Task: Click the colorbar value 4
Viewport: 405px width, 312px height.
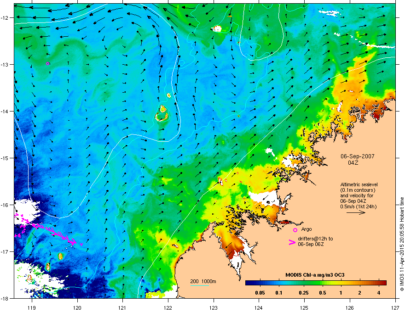Action: [x=379, y=293]
